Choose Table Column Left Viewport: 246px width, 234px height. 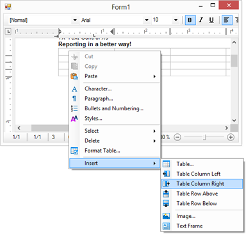click(x=202, y=174)
